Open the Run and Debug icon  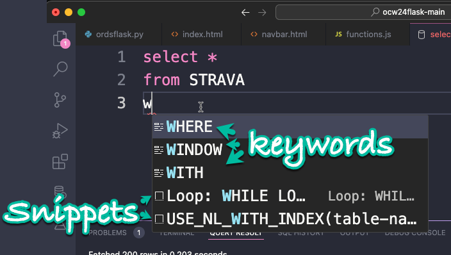tap(60, 131)
